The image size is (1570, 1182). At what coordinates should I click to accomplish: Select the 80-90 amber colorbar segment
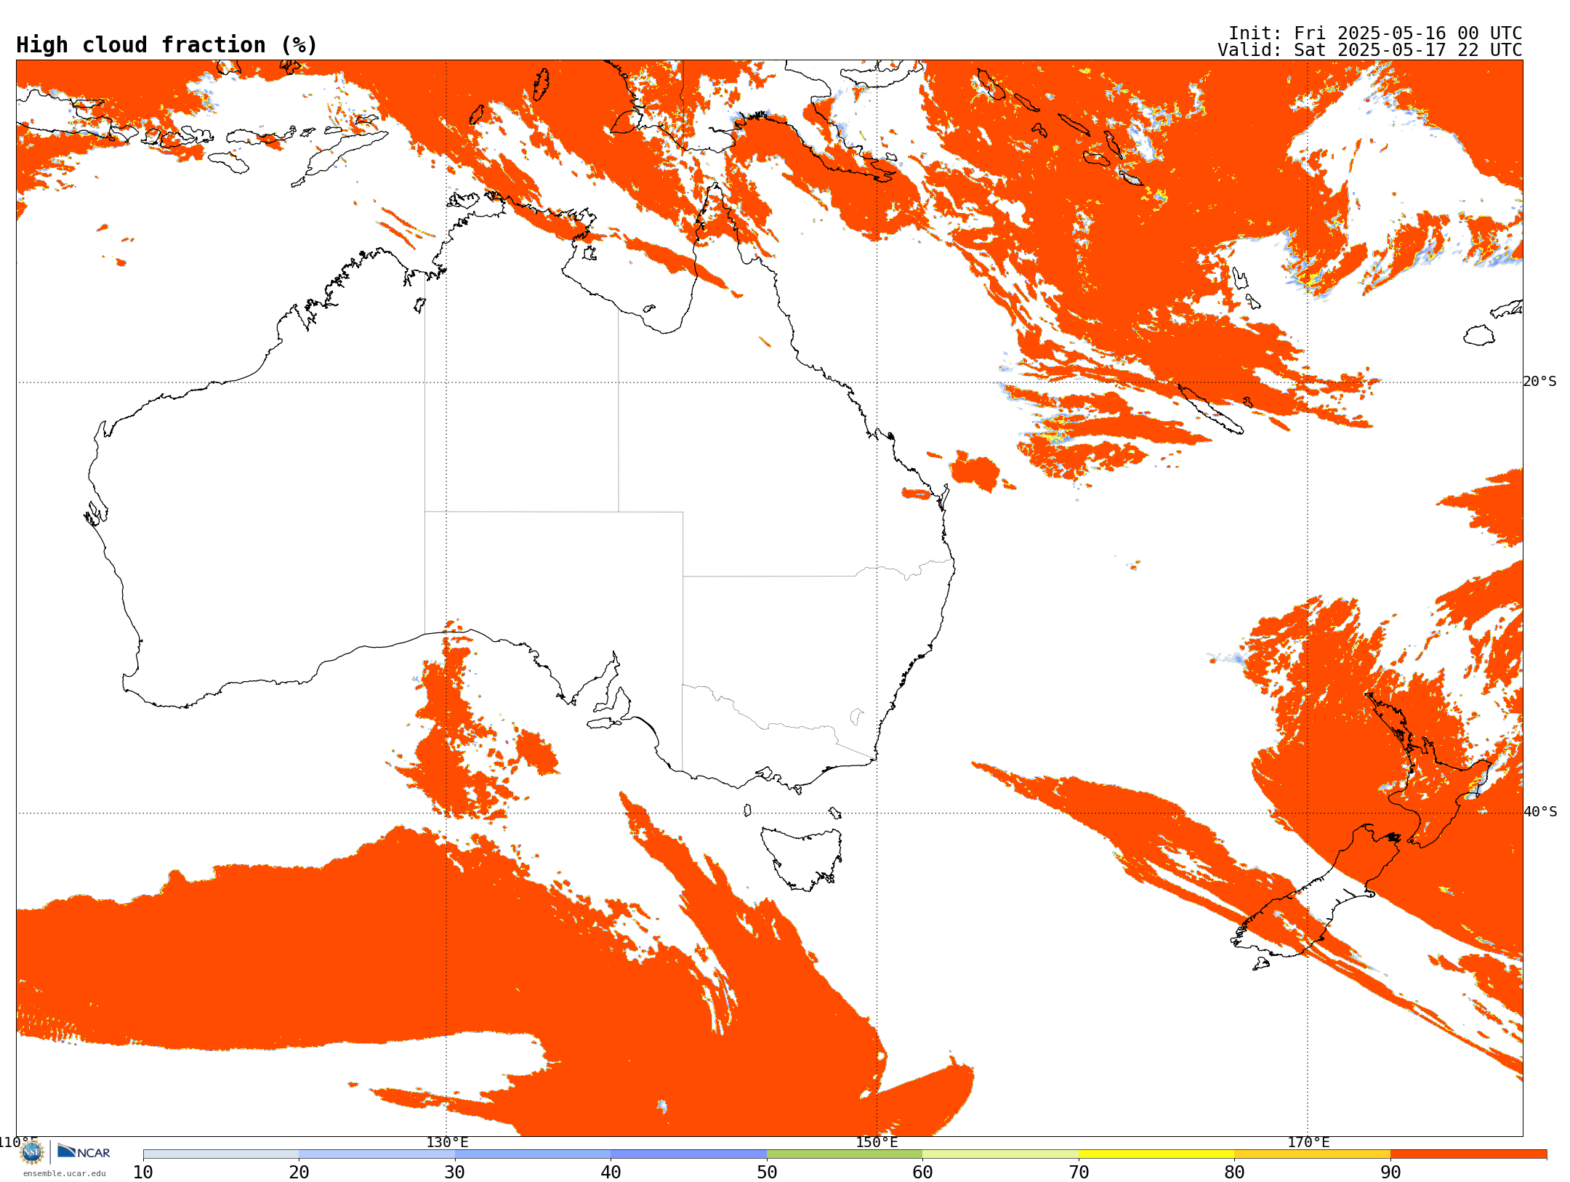click(1312, 1154)
